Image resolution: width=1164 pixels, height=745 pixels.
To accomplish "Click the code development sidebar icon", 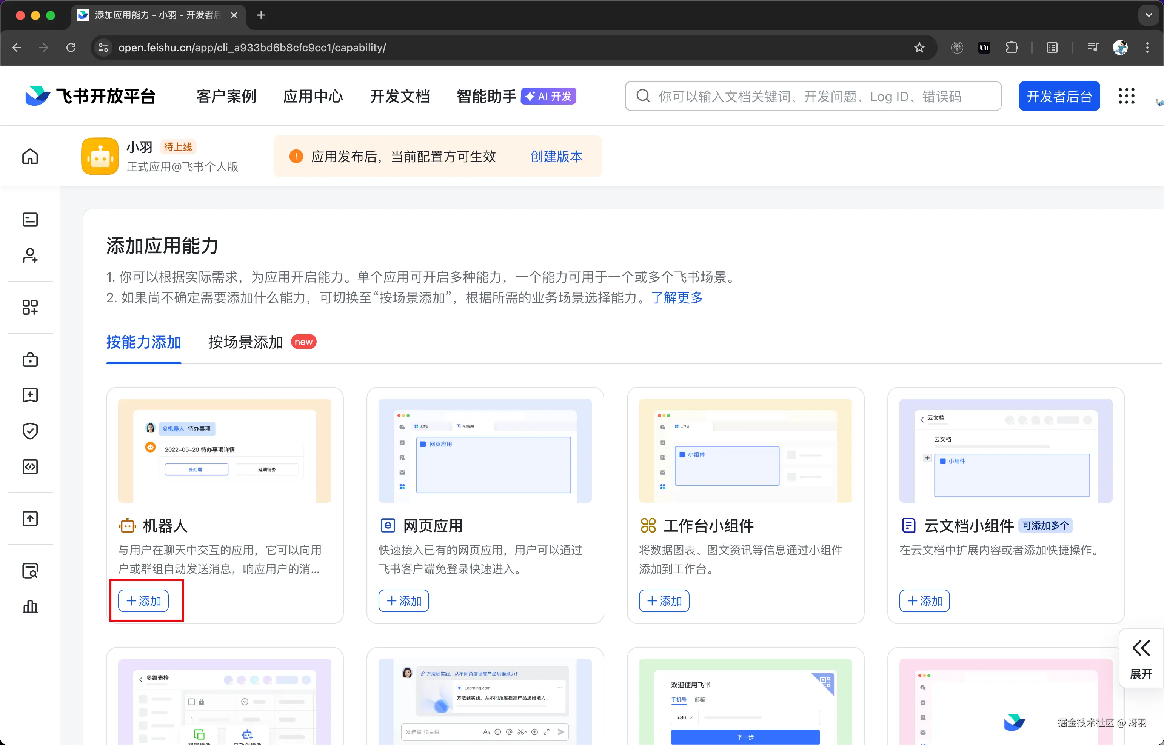I will [30, 467].
